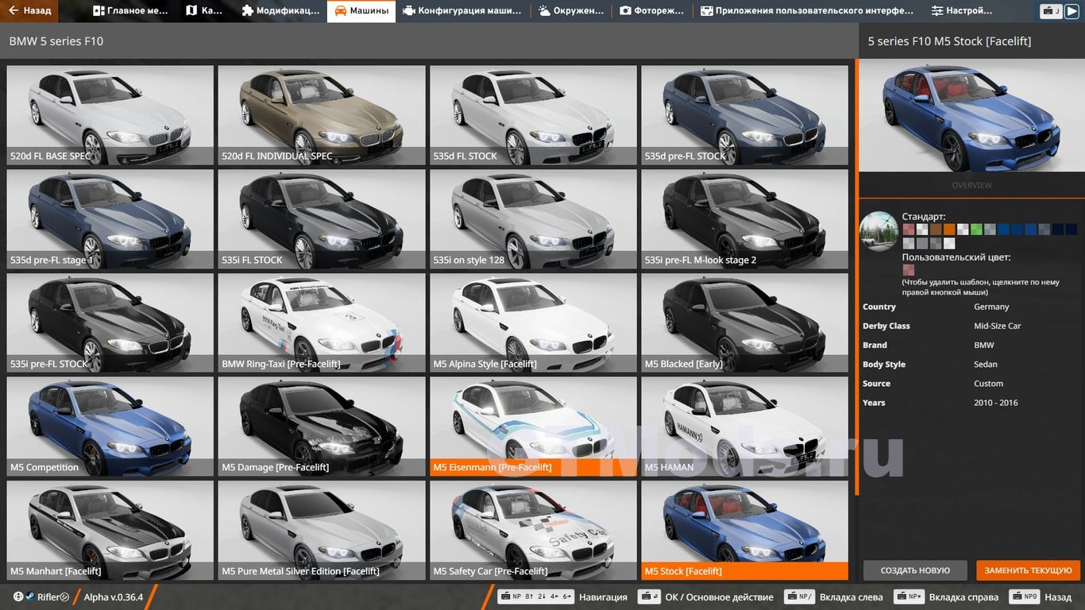This screenshot has height=610, width=1085.
Task: Click the J key hint icon in top bar
Action: [x=1052, y=11]
